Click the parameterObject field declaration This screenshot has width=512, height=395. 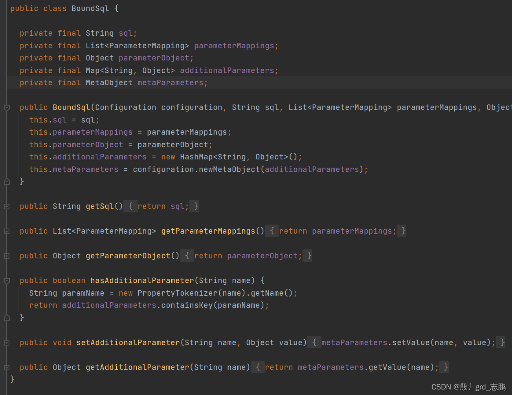(x=156, y=58)
